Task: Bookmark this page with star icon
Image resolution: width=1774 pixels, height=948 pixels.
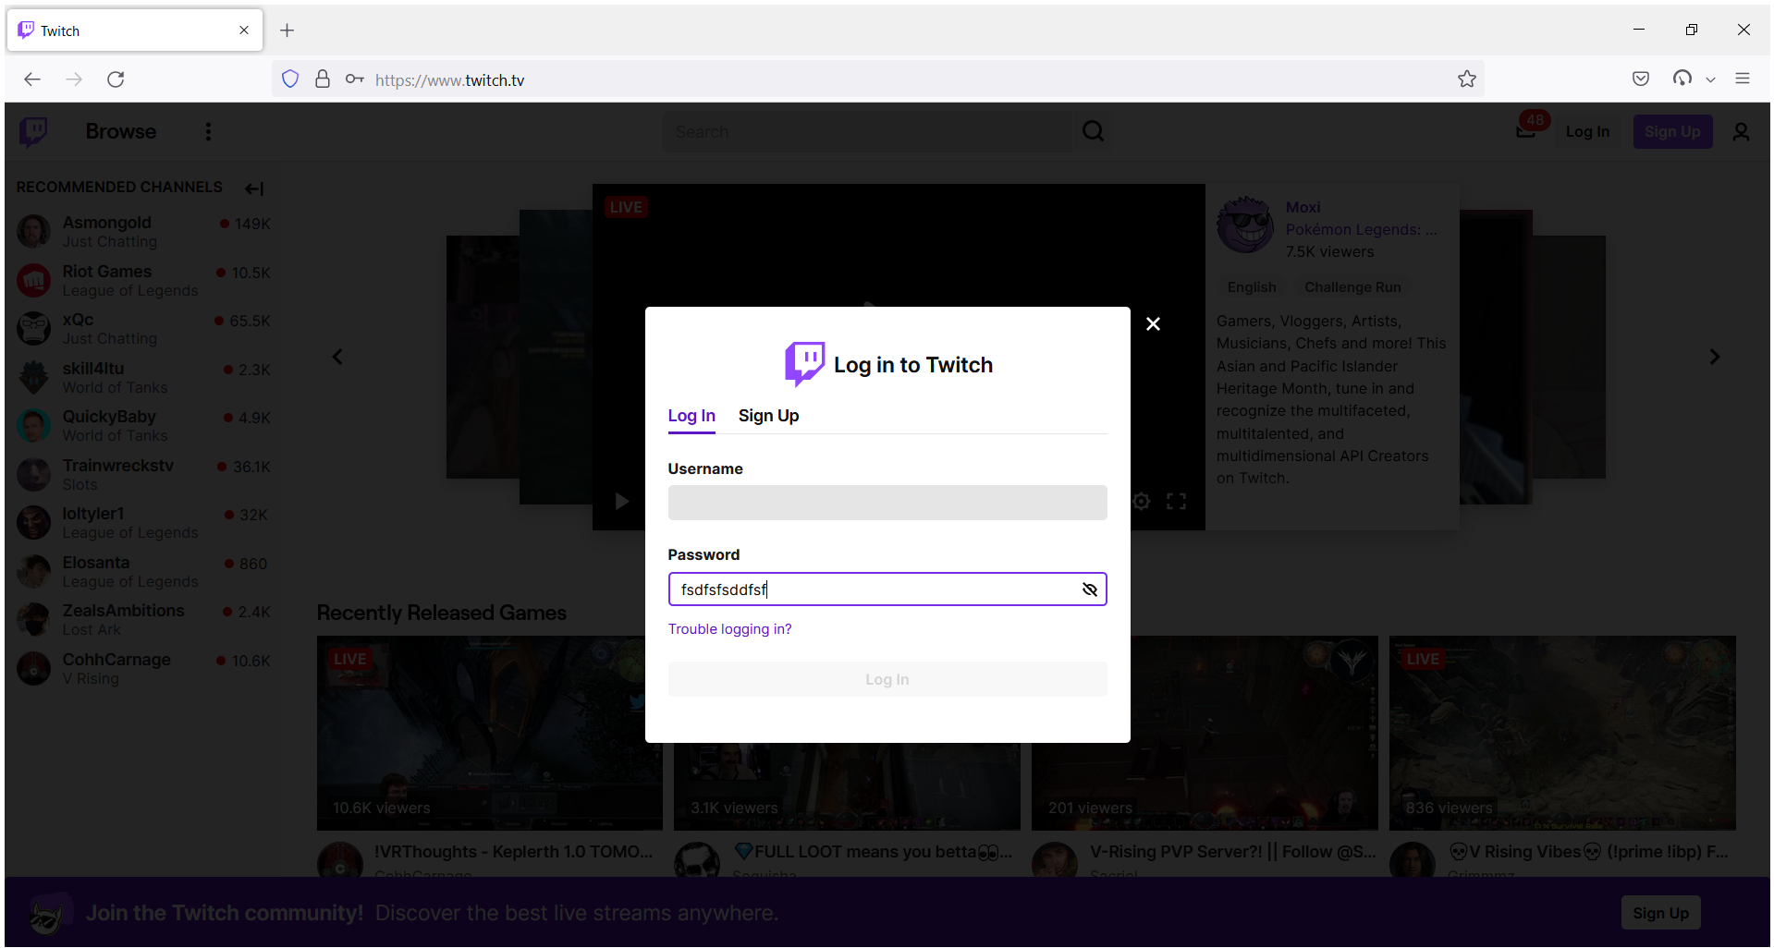Action: (1466, 79)
